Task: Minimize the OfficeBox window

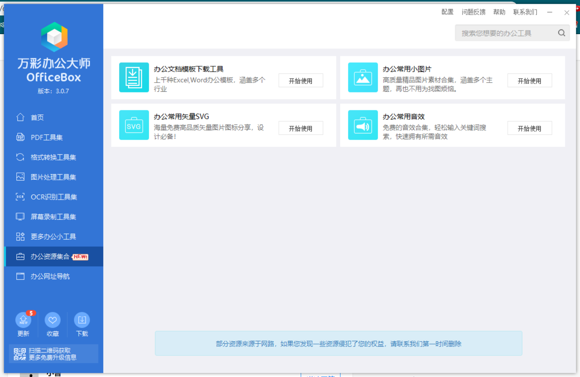Action: [550, 12]
